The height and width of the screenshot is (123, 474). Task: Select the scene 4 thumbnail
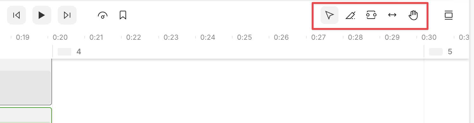pyautogui.click(x=64, y=52)
